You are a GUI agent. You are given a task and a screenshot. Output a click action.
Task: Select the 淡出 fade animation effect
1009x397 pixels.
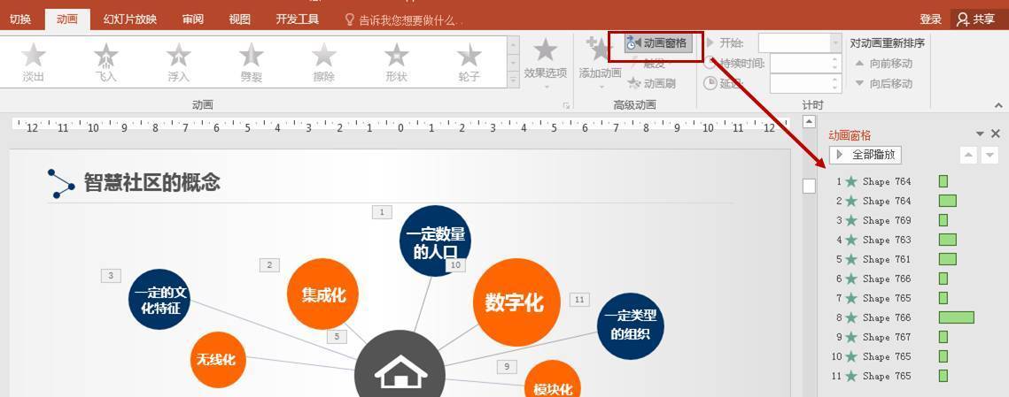click(x=34, y=63)
